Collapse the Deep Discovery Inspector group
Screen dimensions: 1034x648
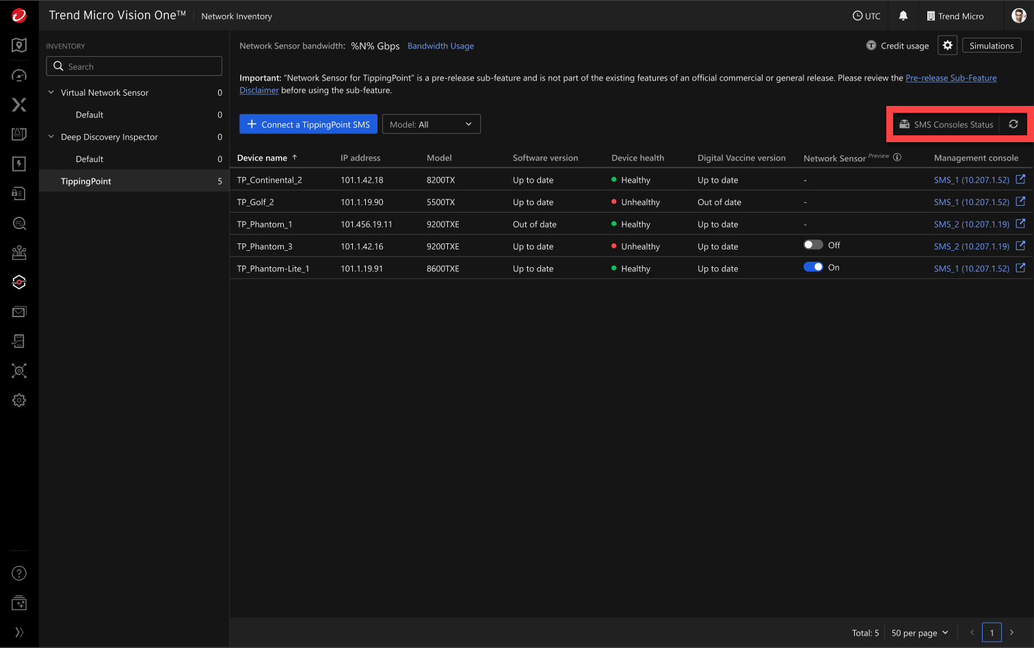(x=51, y=137)
